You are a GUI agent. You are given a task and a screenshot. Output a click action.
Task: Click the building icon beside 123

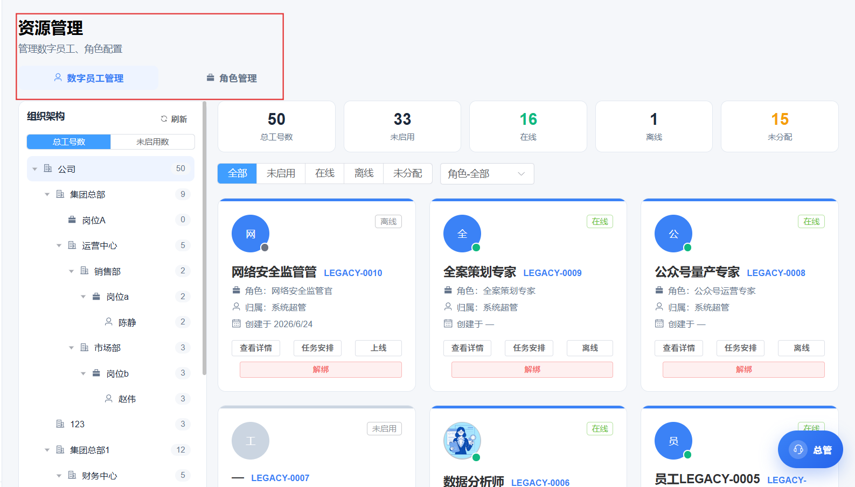tap(60, 424)
